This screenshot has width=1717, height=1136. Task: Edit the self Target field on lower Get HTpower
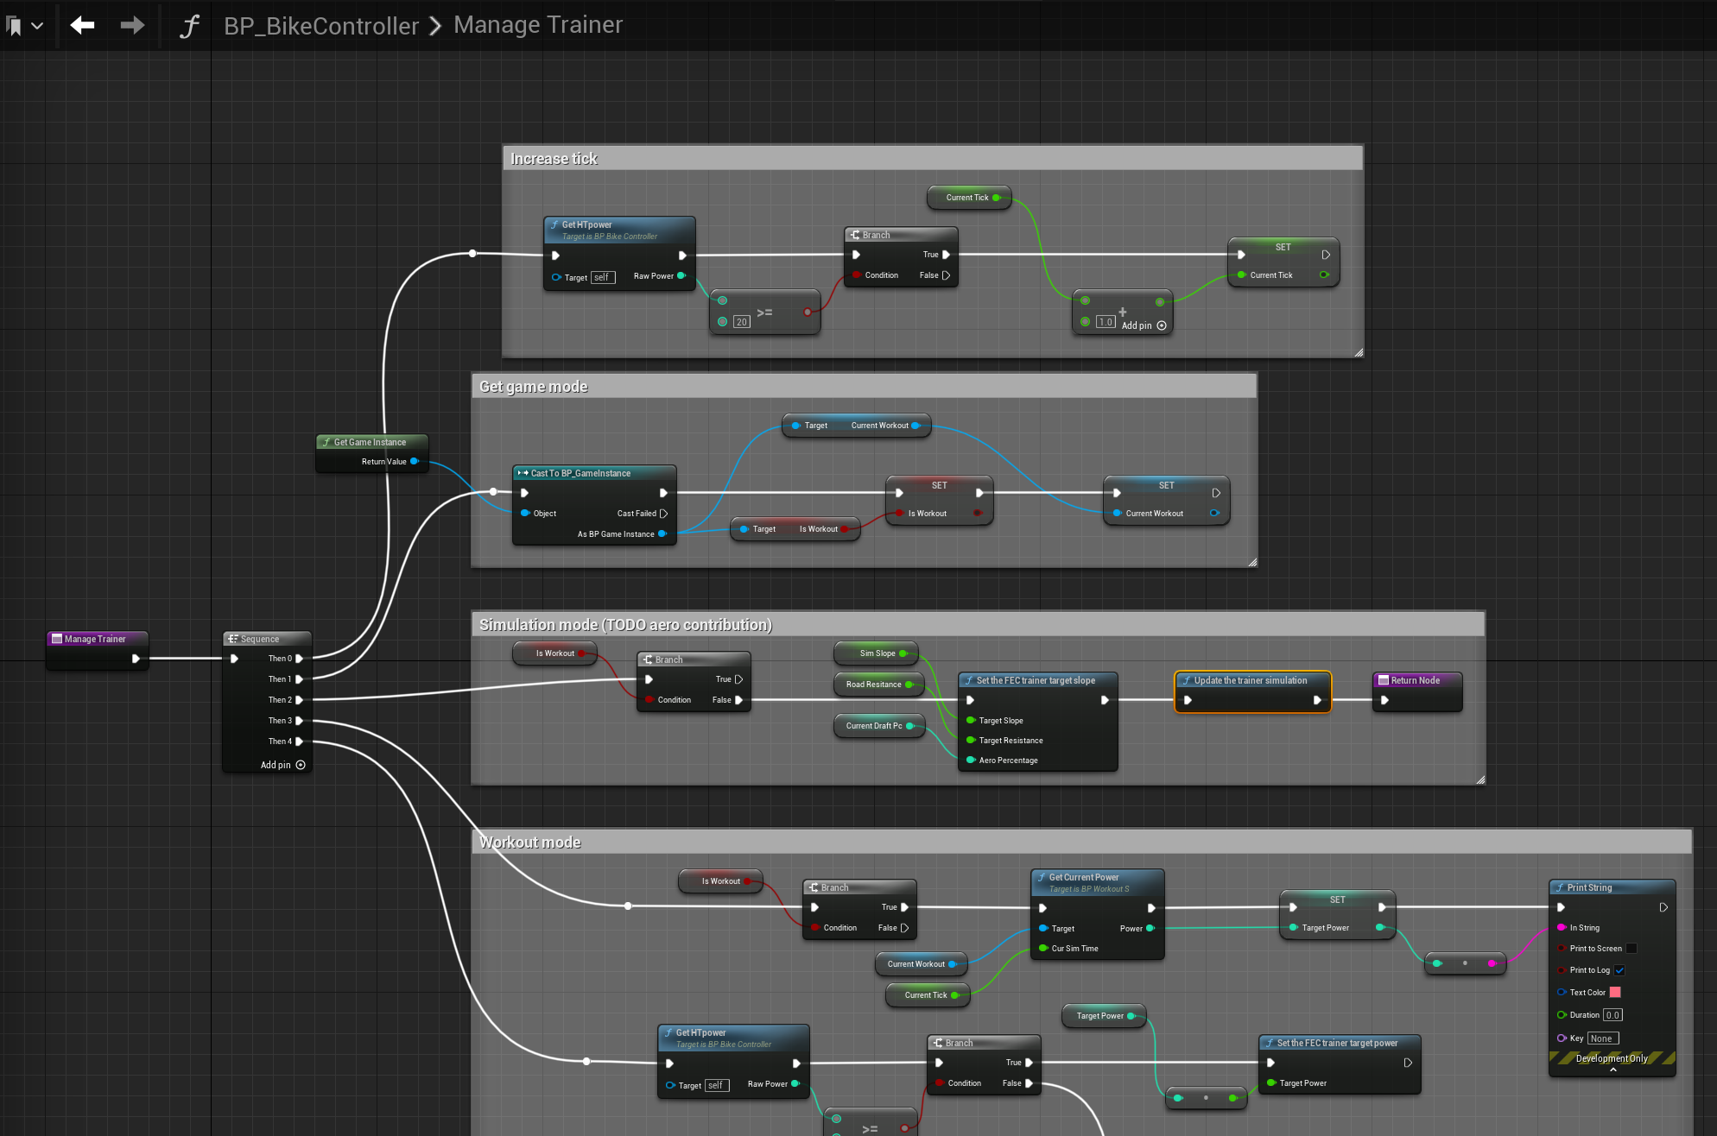[x=717, y=1085]
